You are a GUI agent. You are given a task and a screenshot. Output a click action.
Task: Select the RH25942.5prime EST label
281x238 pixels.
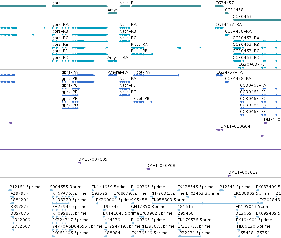69,207
